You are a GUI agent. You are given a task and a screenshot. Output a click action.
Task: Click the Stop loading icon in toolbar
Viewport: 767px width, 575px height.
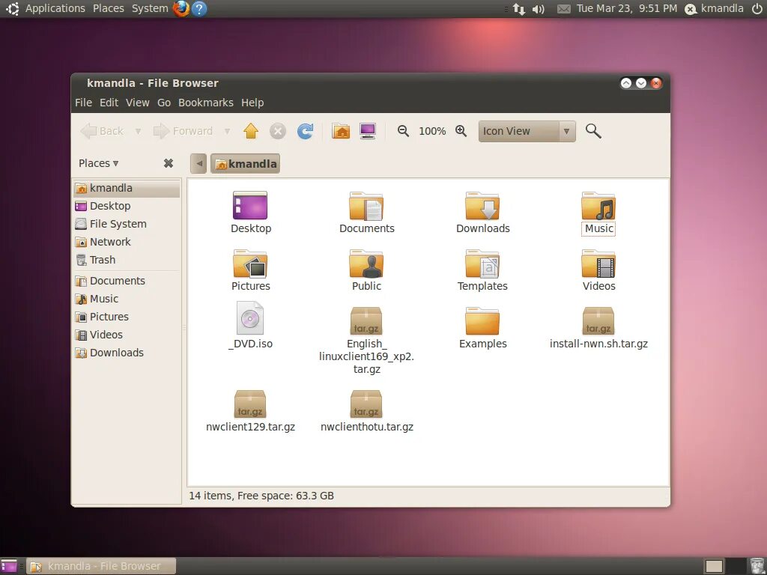tap(278, 131)
